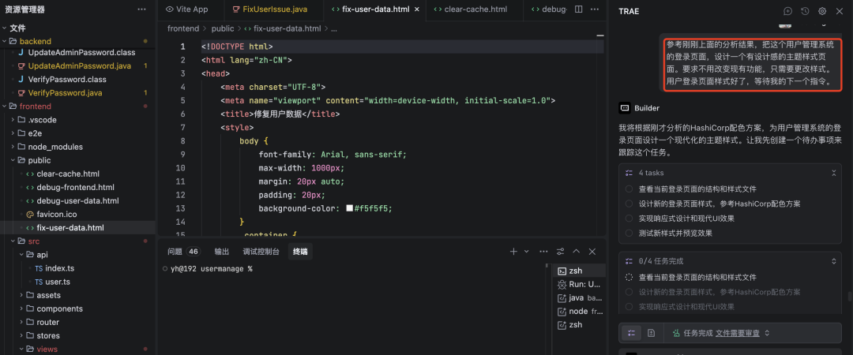
Task: Collapse the frontend folder
Action: point(5,106)
